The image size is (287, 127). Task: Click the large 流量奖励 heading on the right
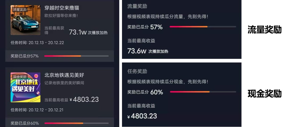tap(264, 30)
